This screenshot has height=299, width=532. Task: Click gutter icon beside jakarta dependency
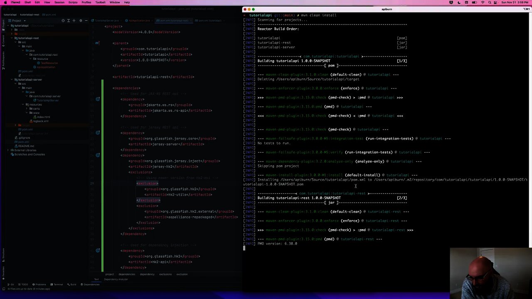tap(98, 99)
